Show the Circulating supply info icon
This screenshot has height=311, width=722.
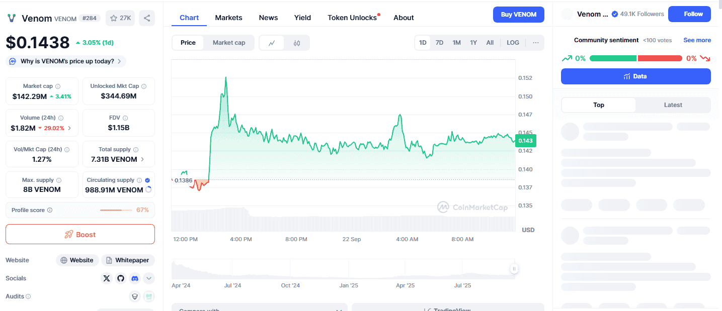(139, 180)
